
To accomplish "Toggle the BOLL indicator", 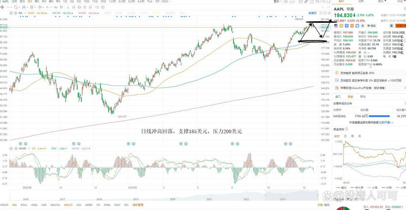I will coord(24,205).
